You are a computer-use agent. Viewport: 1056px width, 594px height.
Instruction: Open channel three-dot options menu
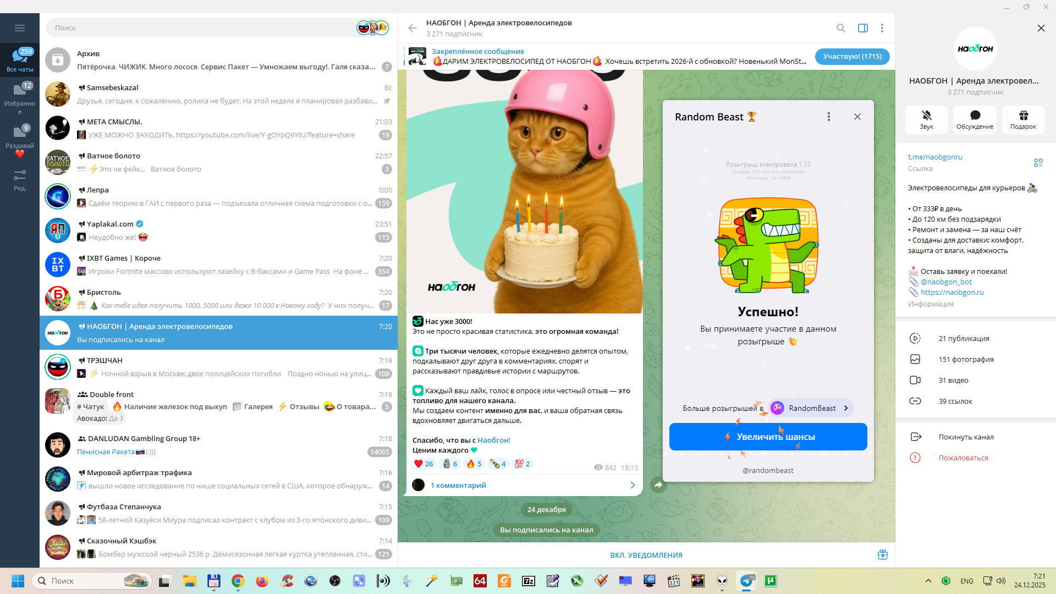(882, 28)
